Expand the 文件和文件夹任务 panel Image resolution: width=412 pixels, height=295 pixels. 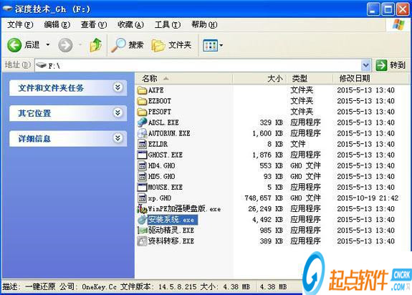click(x=118, y=87)
